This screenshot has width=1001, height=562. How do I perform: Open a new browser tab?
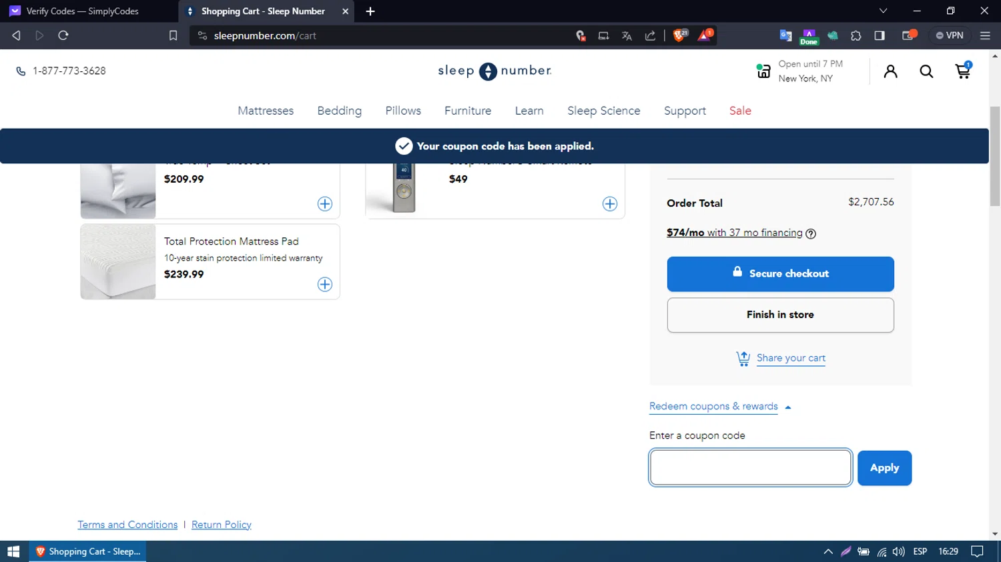pos(370,11)
